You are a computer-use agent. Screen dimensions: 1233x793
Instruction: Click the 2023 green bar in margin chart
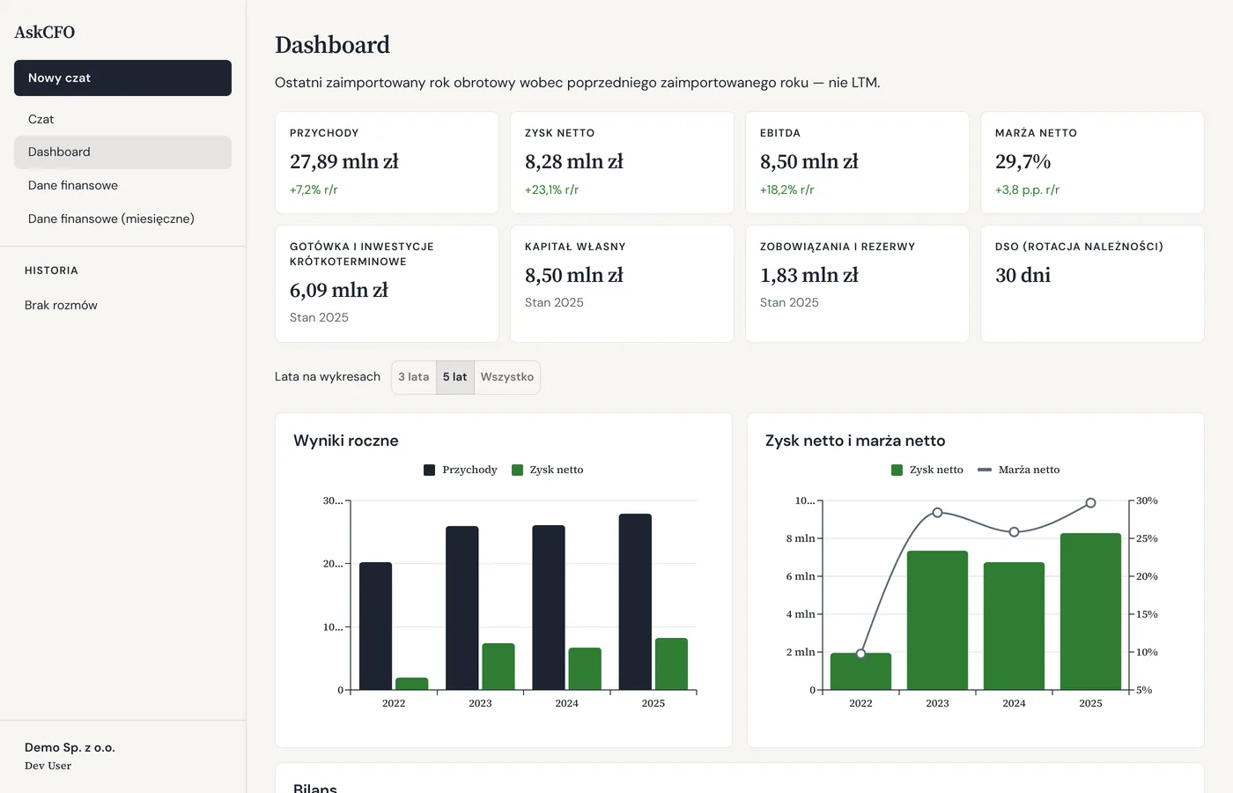click(x=937, y=620)
